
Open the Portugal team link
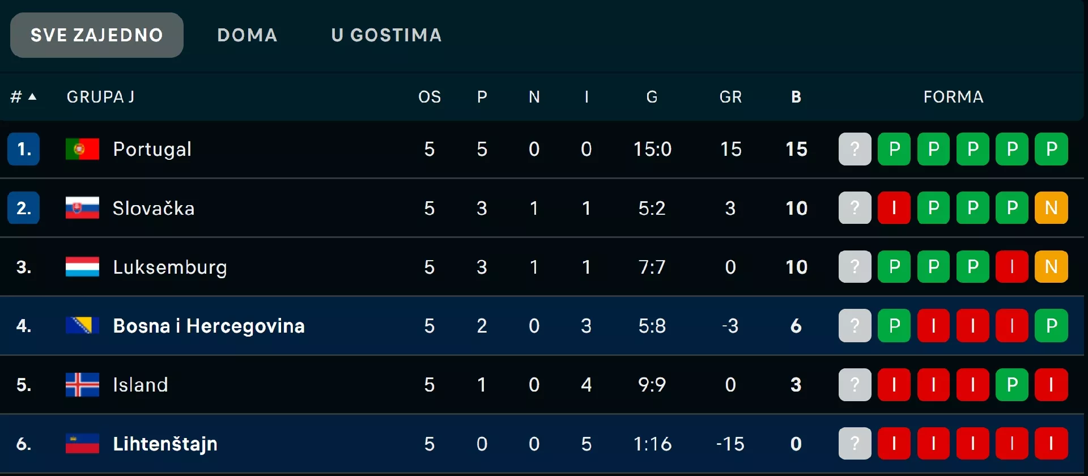pyautogui.click(x=152, y=149)
